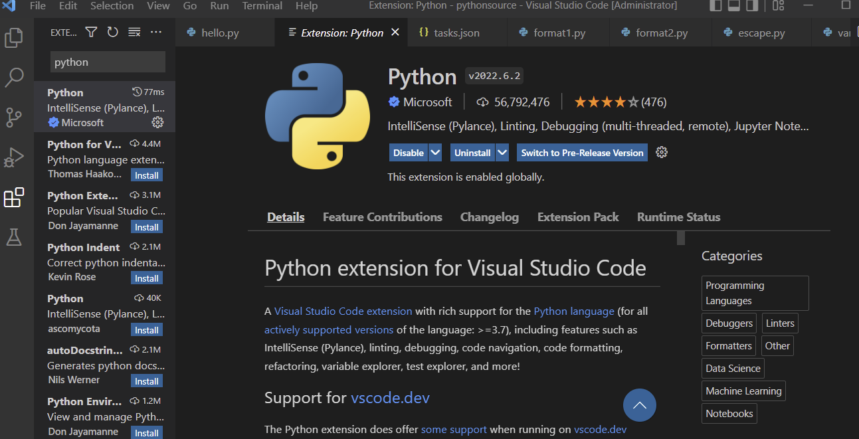Open the View menu

(158, 6)
